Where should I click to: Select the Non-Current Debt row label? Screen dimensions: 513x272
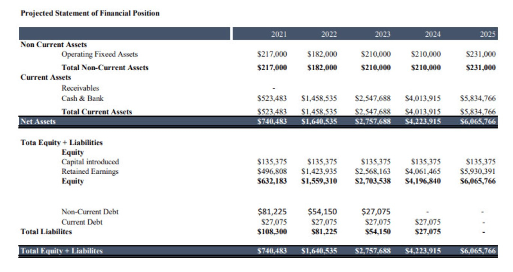pos(90,212)
